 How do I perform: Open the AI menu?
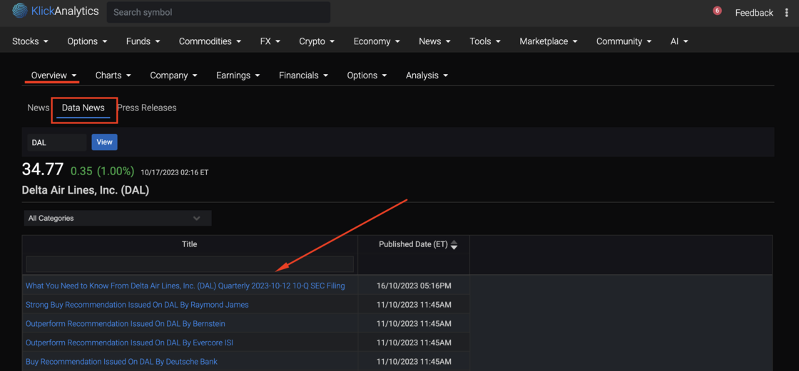coord(679,41)
